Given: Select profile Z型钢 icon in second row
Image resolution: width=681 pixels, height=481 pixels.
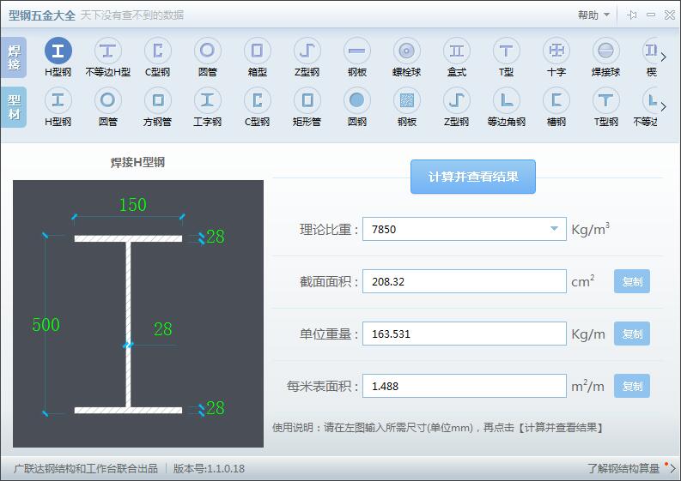Looking at the screenshot, I should (457, 100).
